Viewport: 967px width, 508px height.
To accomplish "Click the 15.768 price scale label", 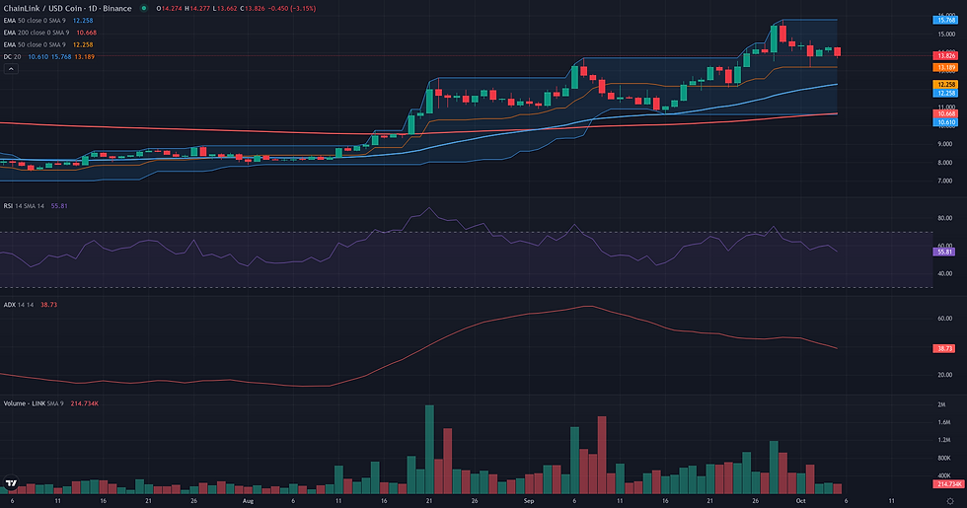I will pyautogui.click(x=946, y=21).
